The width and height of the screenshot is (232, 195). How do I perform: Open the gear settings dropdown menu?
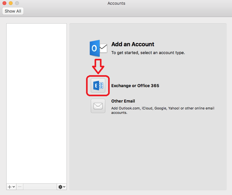tap(62, 187)
